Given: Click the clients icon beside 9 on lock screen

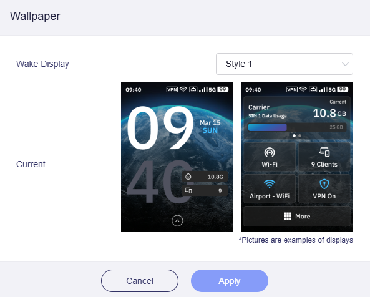Looking at the screenshot, I should tap(188, 190).
